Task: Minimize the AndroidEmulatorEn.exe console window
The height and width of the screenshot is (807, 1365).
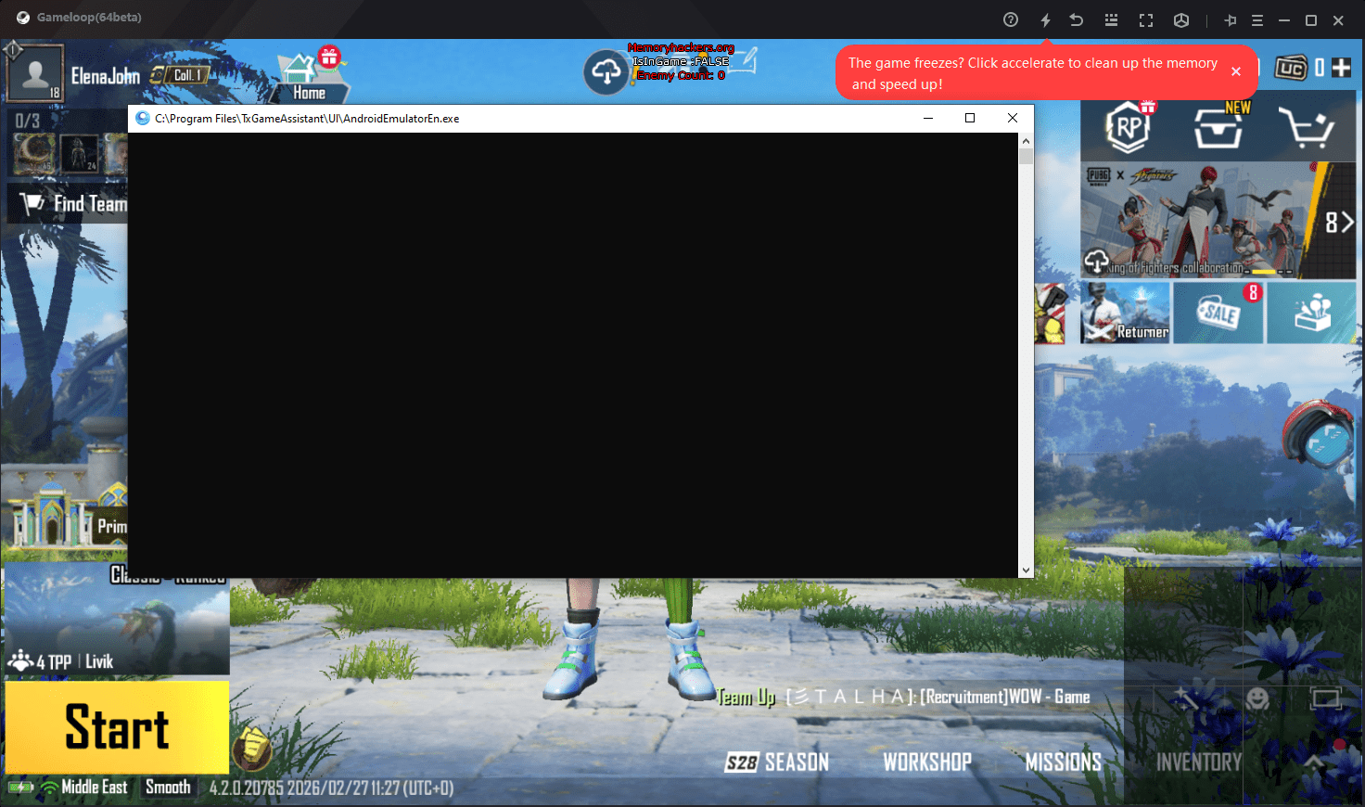Action: (x=928, y=118)
